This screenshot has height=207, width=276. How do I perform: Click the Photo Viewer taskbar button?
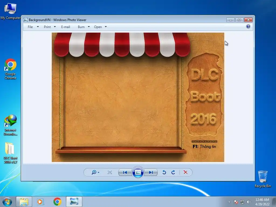coord(74,202)
